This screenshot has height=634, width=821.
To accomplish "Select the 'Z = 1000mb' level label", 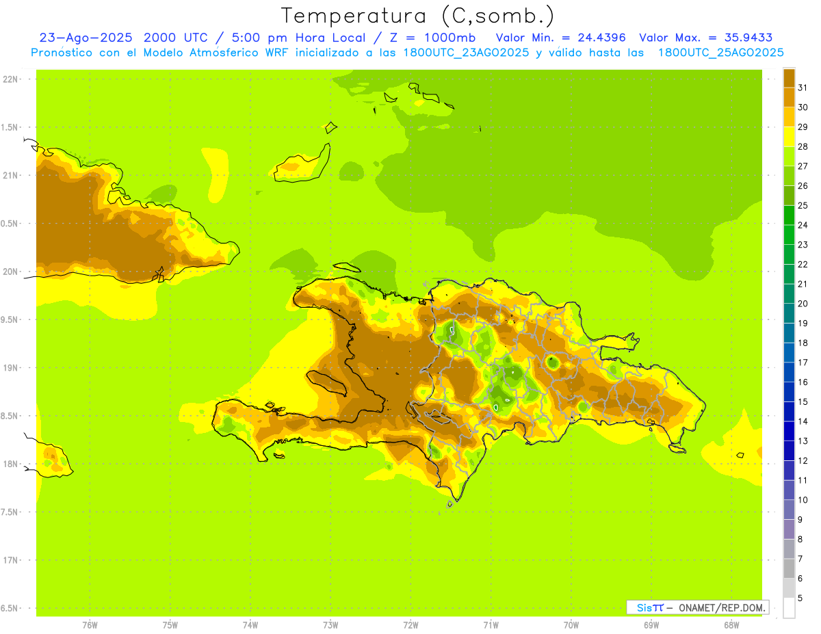I will tap(431, 38).
